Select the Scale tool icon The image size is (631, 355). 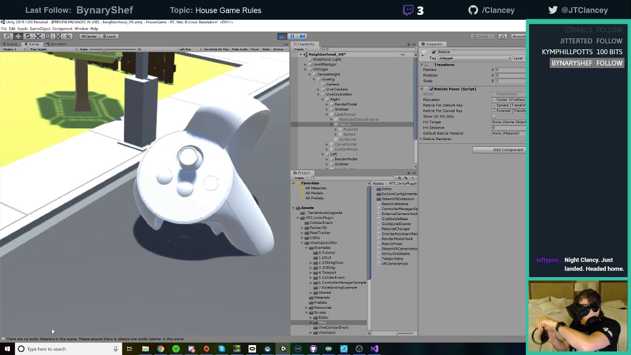[x=38, y=36]
